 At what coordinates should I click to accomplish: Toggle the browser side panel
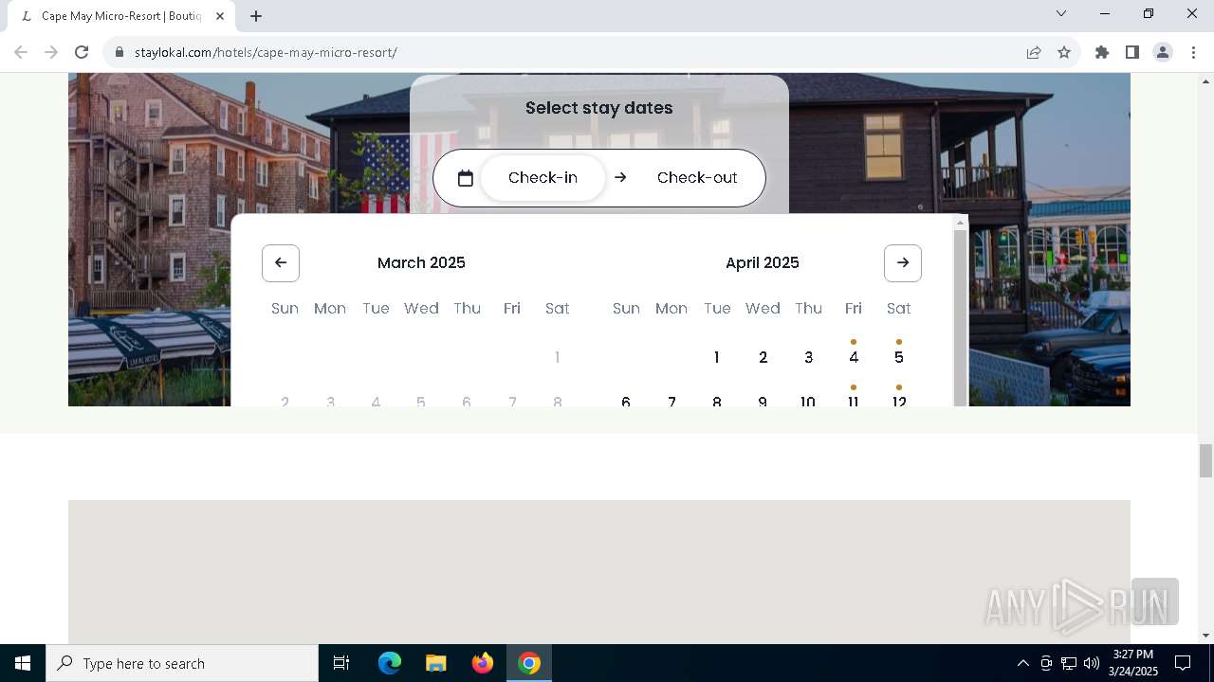tap(1132, 52)
